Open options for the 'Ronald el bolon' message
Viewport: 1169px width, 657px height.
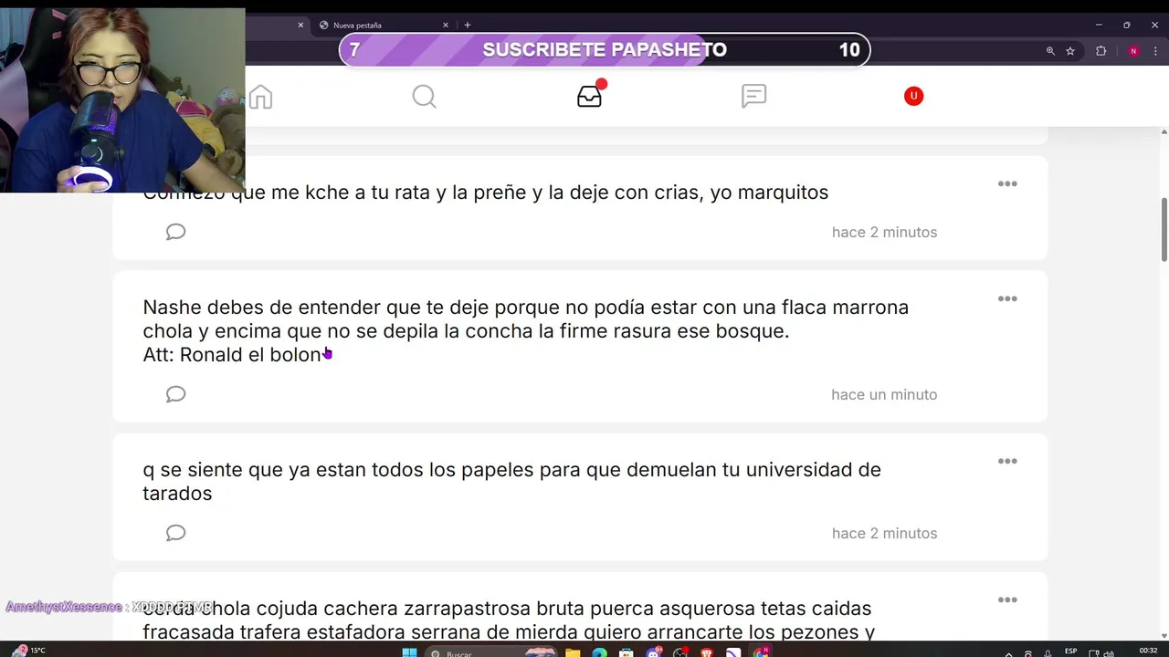(1007, 298)
